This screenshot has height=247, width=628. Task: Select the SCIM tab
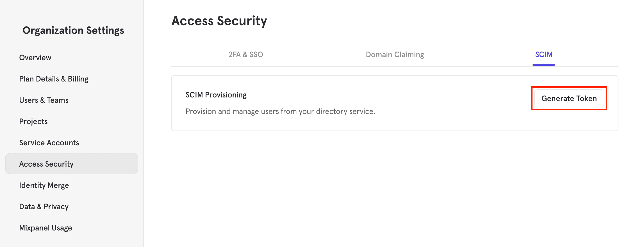coord(543,55)
